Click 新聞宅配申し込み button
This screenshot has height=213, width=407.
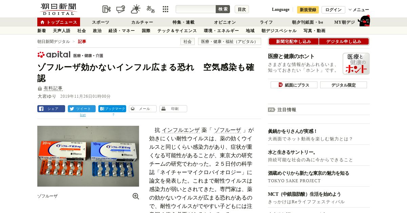[293, 42]
